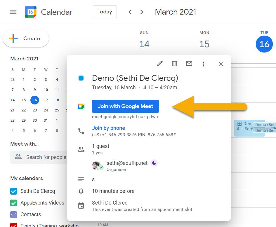The width and height of the screenshot is (276, 227).
Task: Click the calendar icon beside Sethi De Clercq
Action: click(x=81, y=205)
